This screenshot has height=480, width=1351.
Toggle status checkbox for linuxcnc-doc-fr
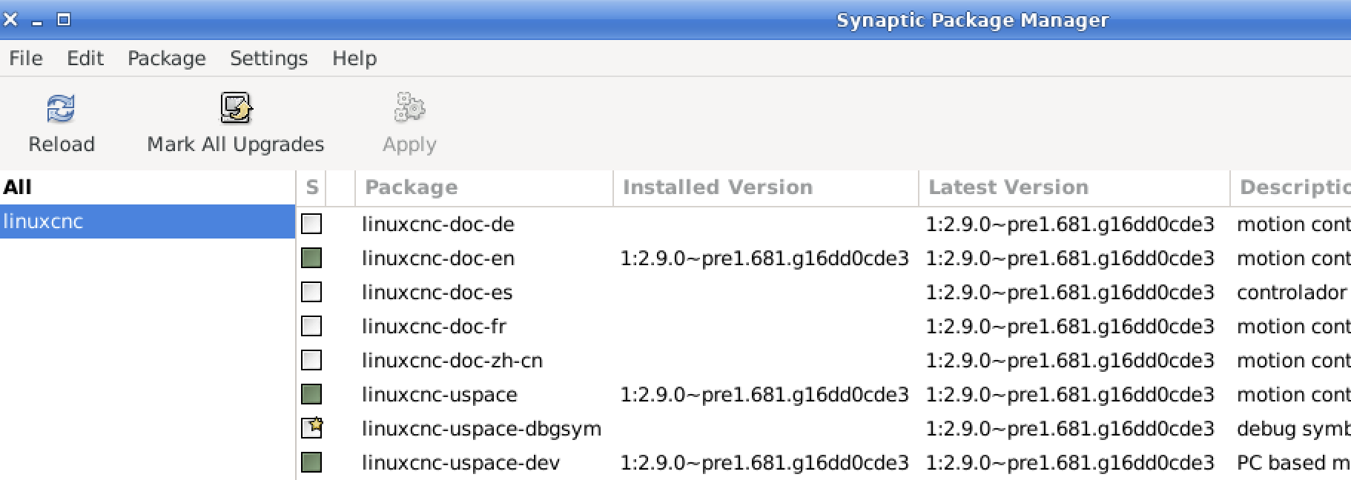tap(311, 326)
